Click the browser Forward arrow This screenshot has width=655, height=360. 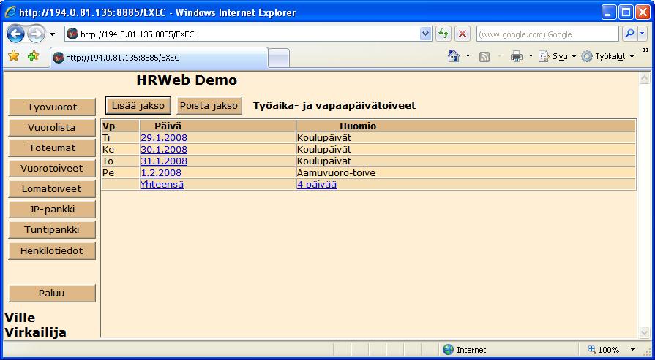click(x=37, y=34)
